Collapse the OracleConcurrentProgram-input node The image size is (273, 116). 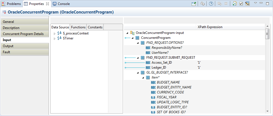[127, 33]
